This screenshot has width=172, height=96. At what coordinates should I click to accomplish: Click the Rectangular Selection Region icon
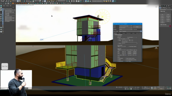coord(22,1)
